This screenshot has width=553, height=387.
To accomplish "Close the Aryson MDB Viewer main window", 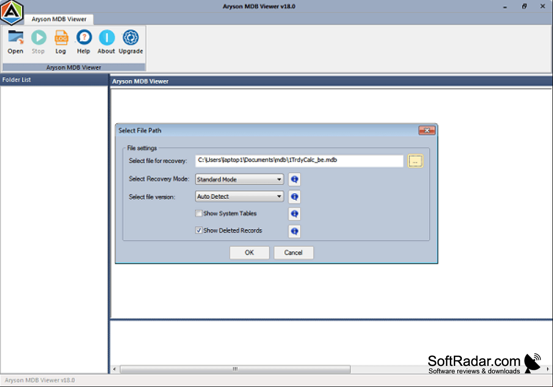I will (543, 7).
